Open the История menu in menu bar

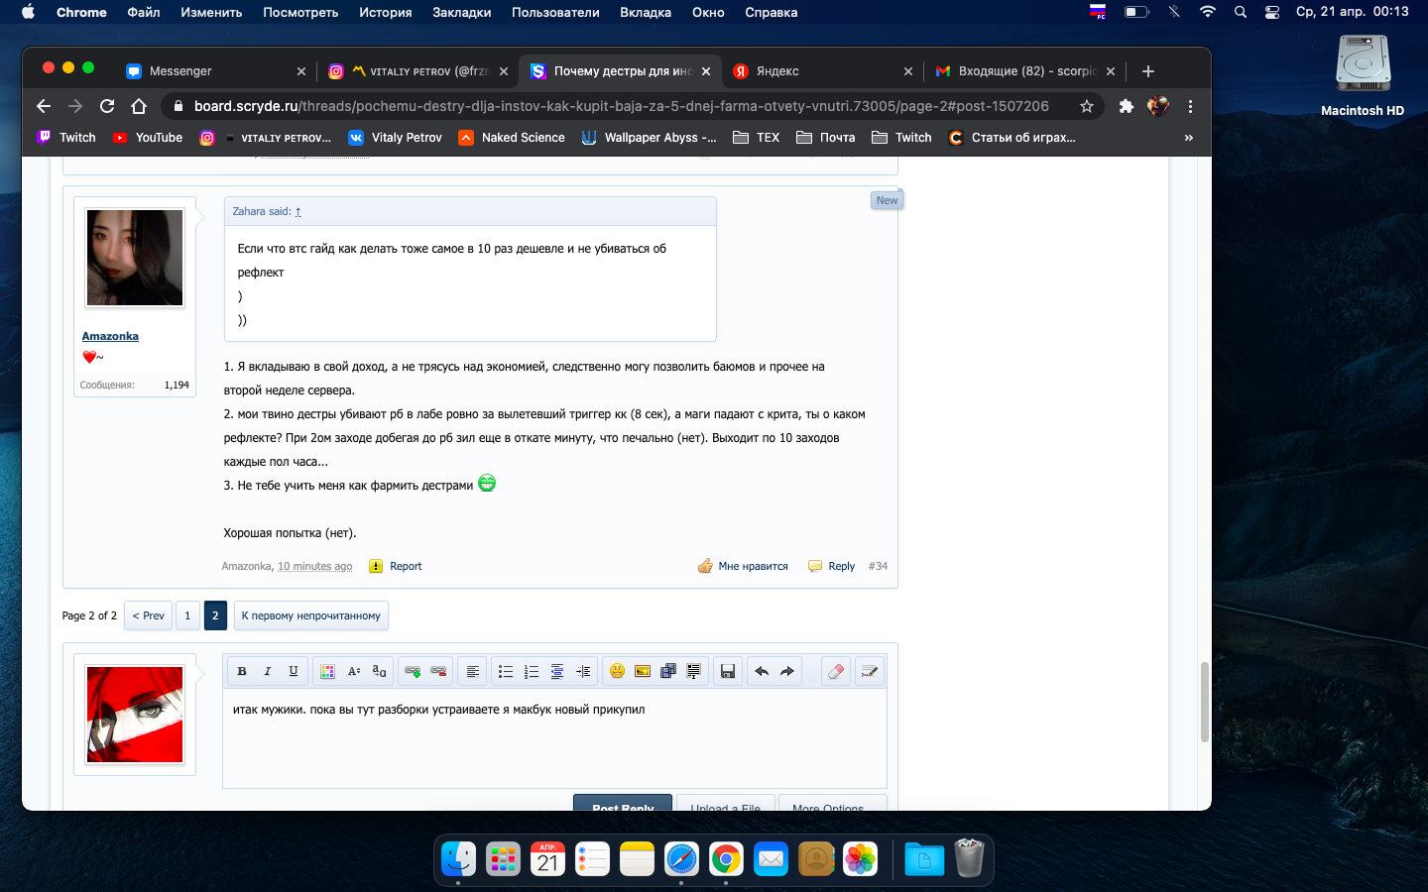pyautogui.click(x=385, y=12)
